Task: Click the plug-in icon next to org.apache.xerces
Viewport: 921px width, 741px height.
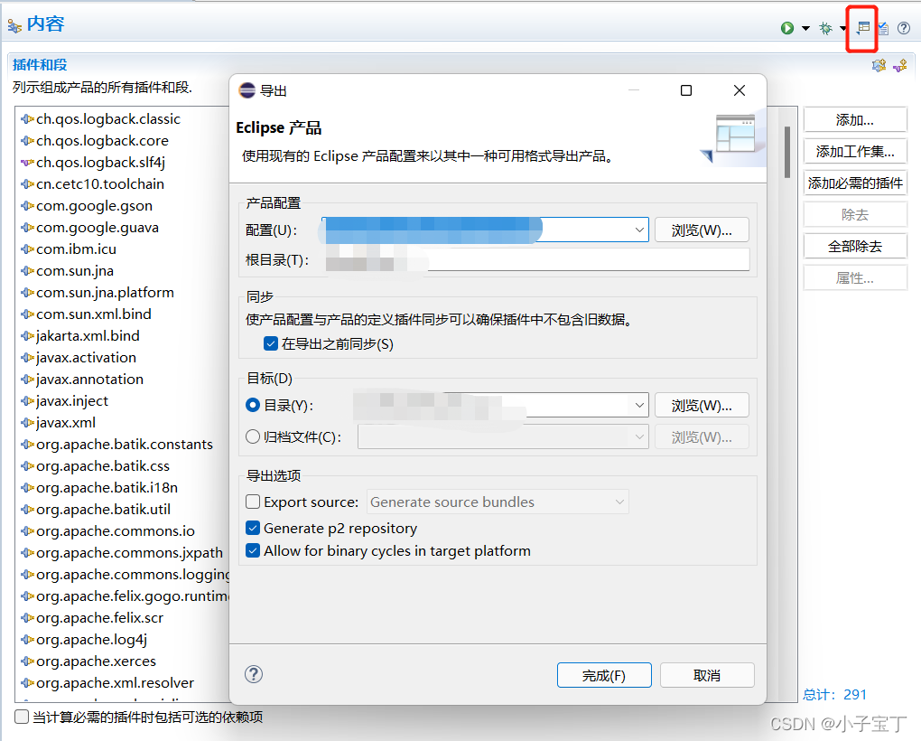Action: click(x=28, y=661)
